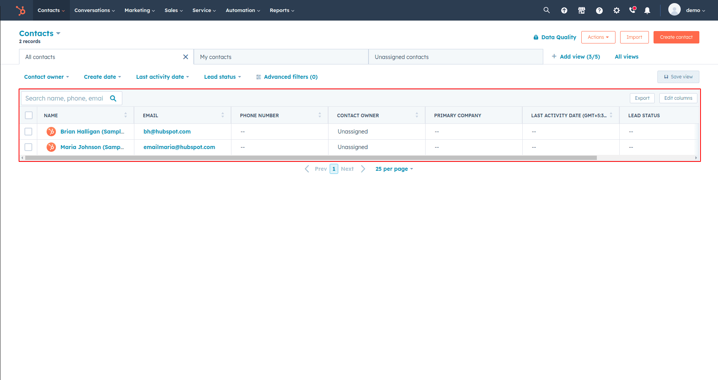Click the upgrade arrow icon
The image size is (718, 380).
tap(564, 10)
